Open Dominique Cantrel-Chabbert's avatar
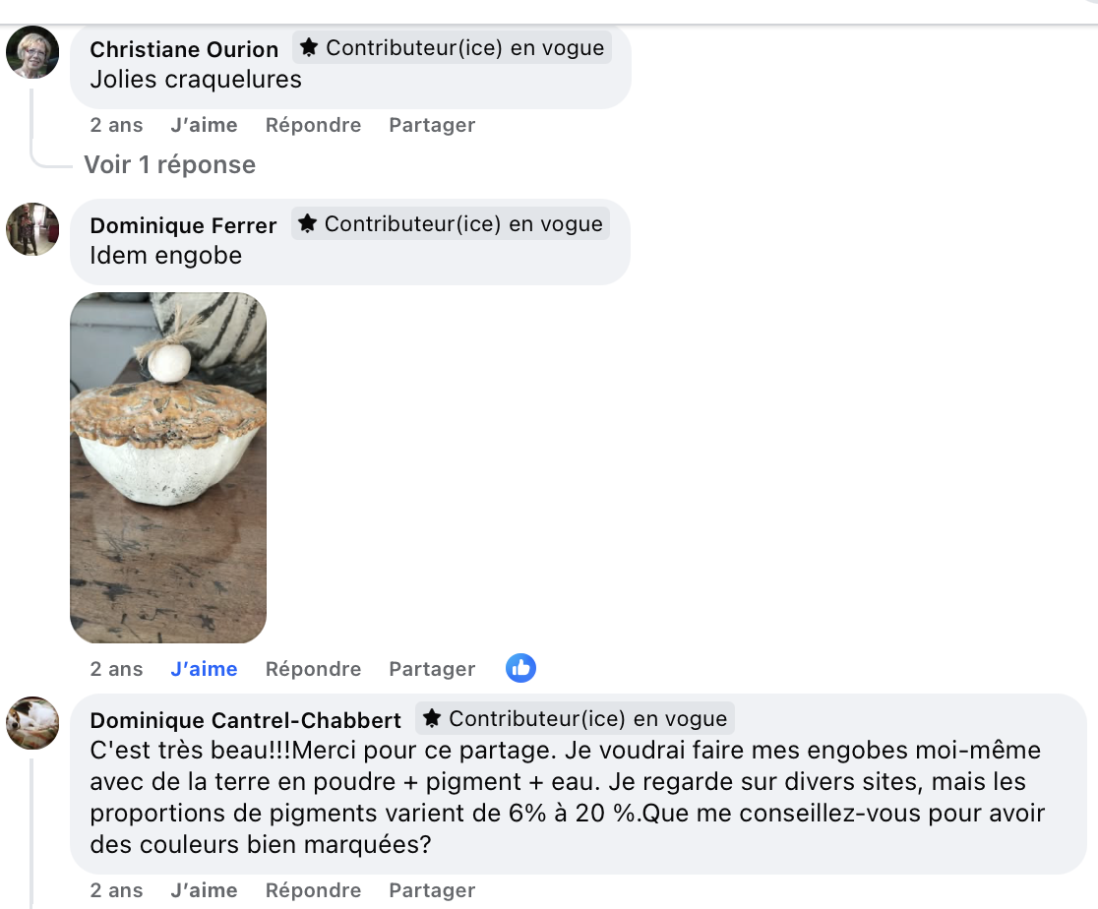 coord(32,723)
